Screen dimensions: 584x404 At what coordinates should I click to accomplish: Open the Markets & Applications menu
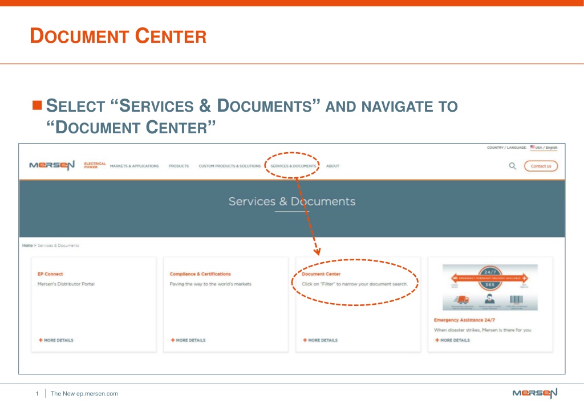(134, 166)
